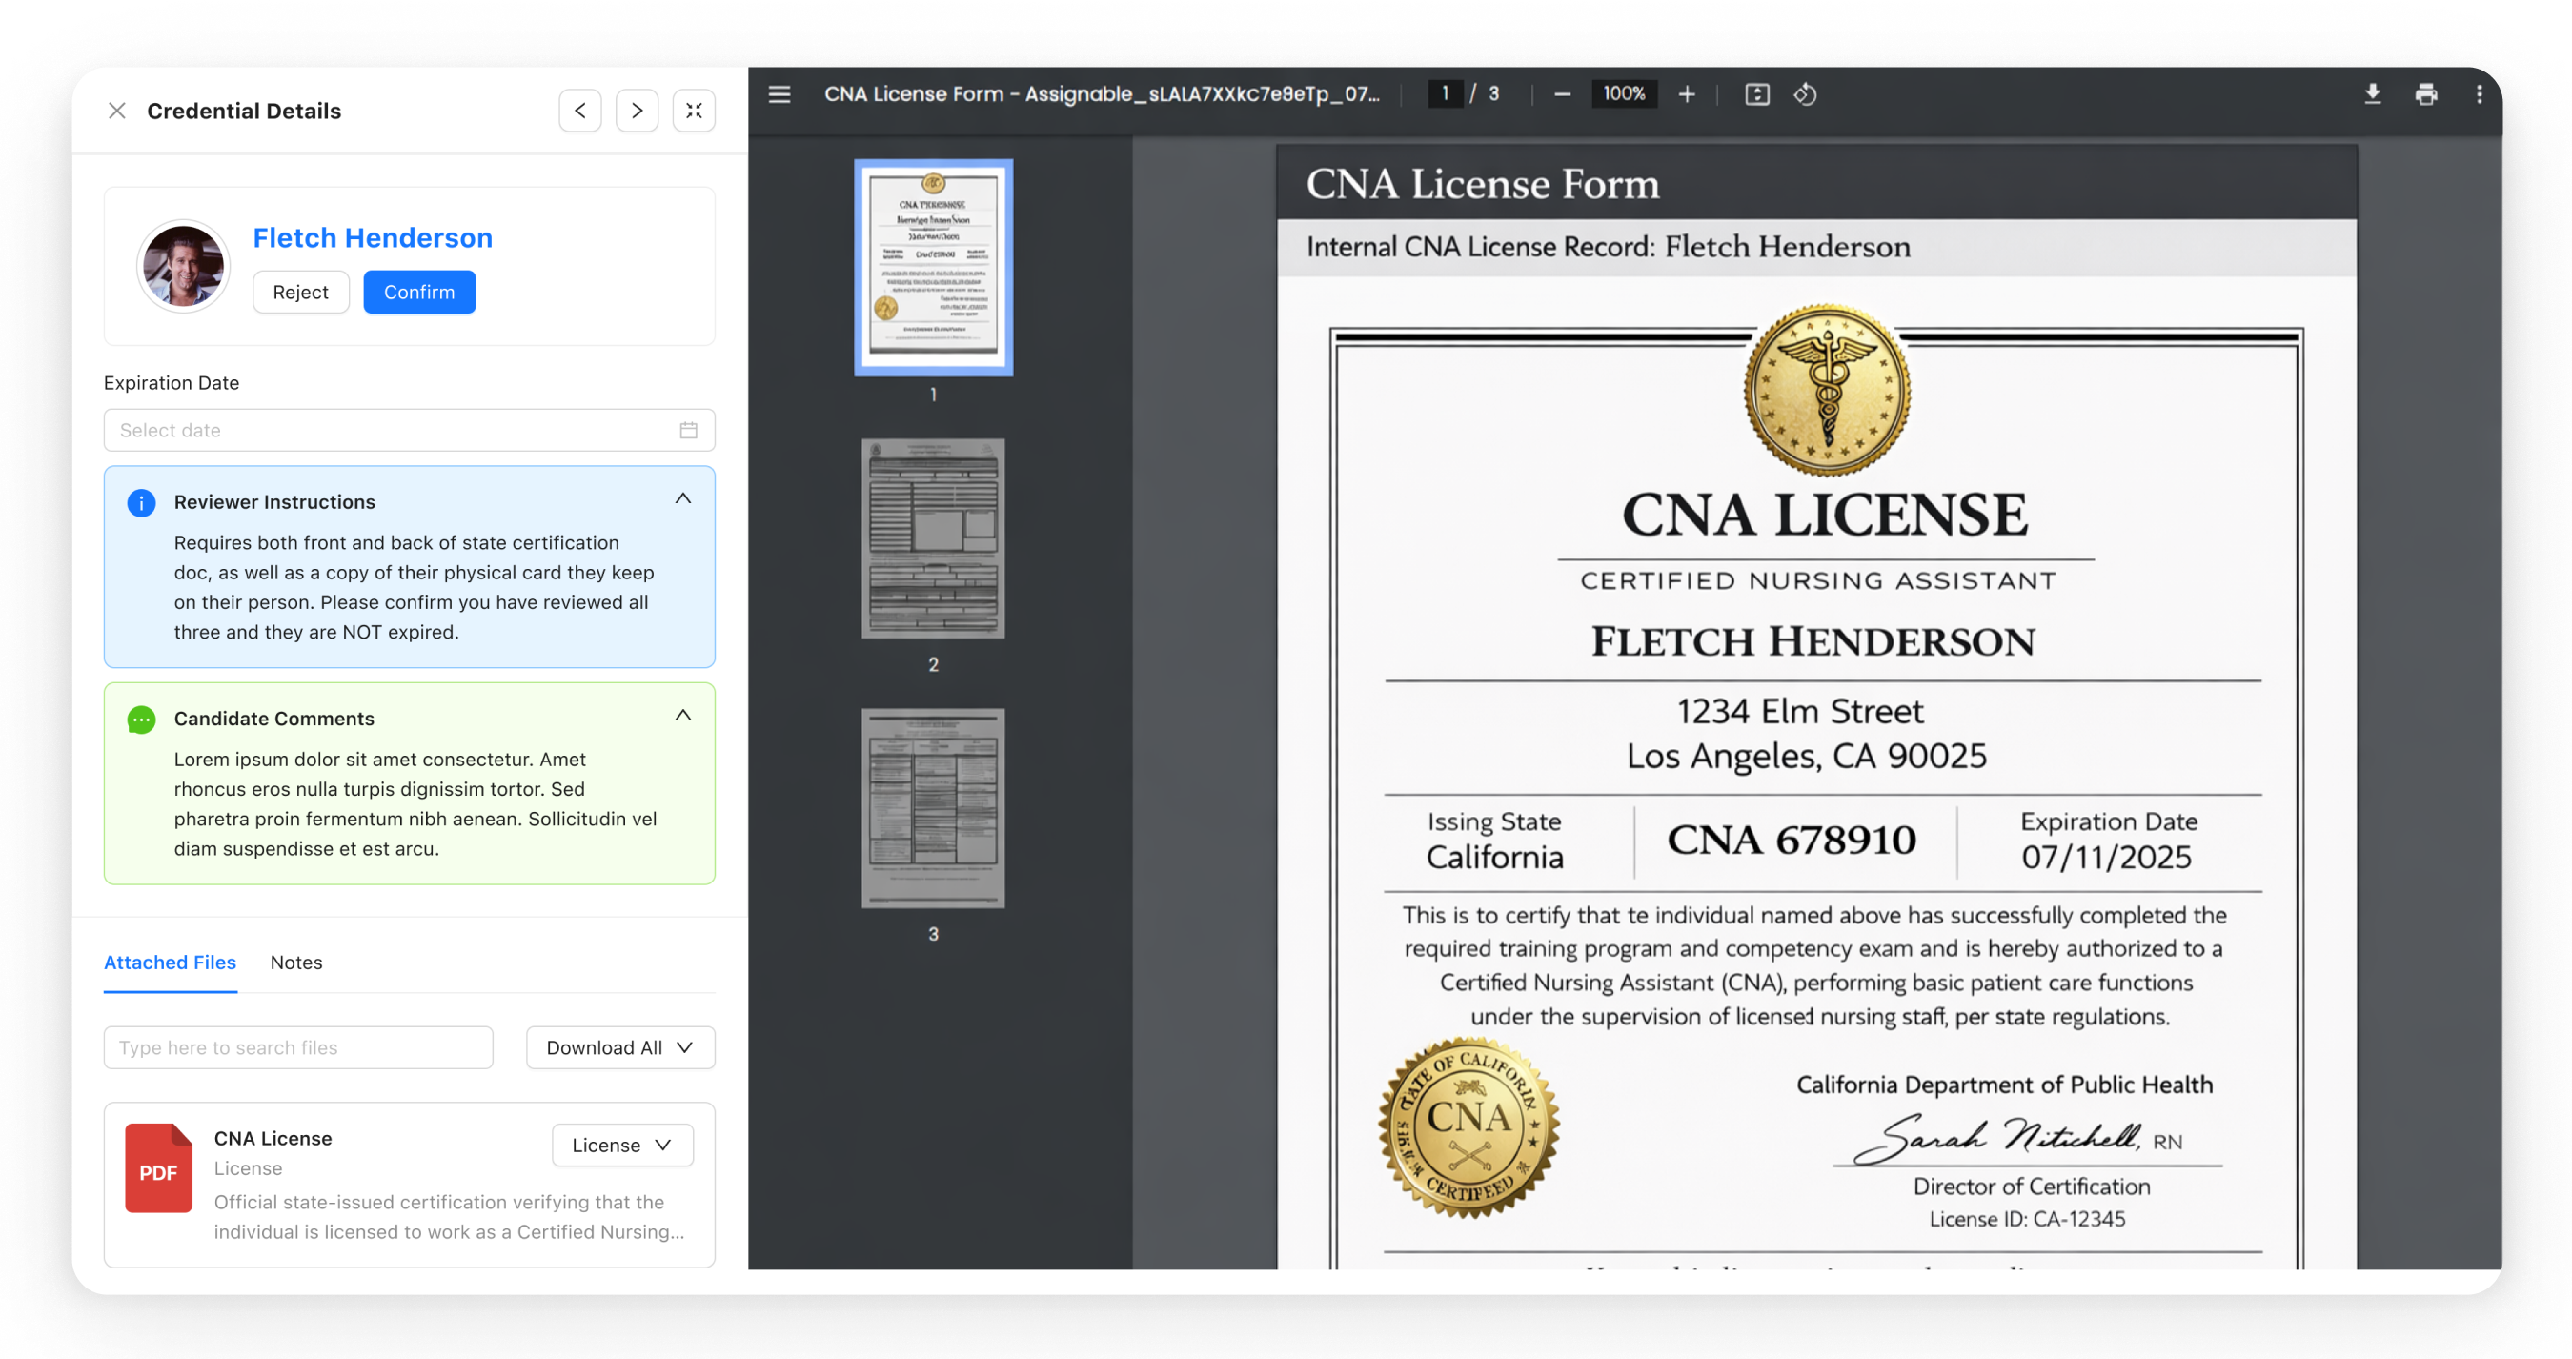Click the Reviewer Instructions info icon
Viewport: 2572px width, 1359px height.
tap(142, 502)
